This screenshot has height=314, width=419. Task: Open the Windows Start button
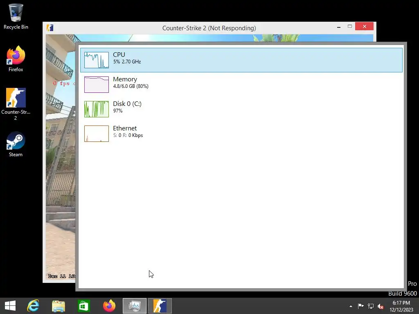click(10, 306)
